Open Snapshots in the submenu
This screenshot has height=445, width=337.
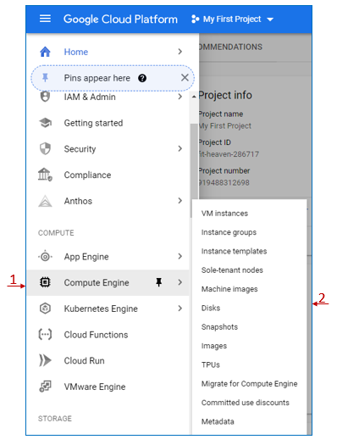[219, 327]
